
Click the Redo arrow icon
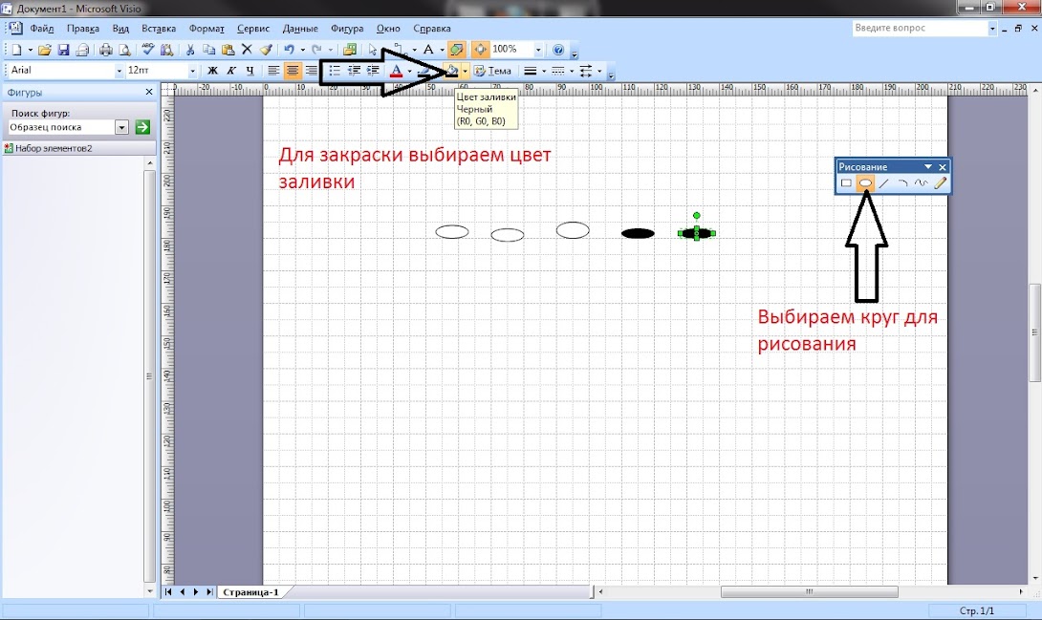tap(317, 50)
